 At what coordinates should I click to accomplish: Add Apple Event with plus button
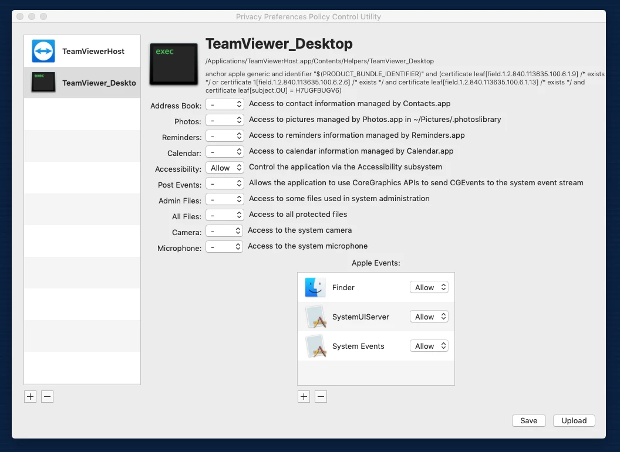tap(304, 396)
